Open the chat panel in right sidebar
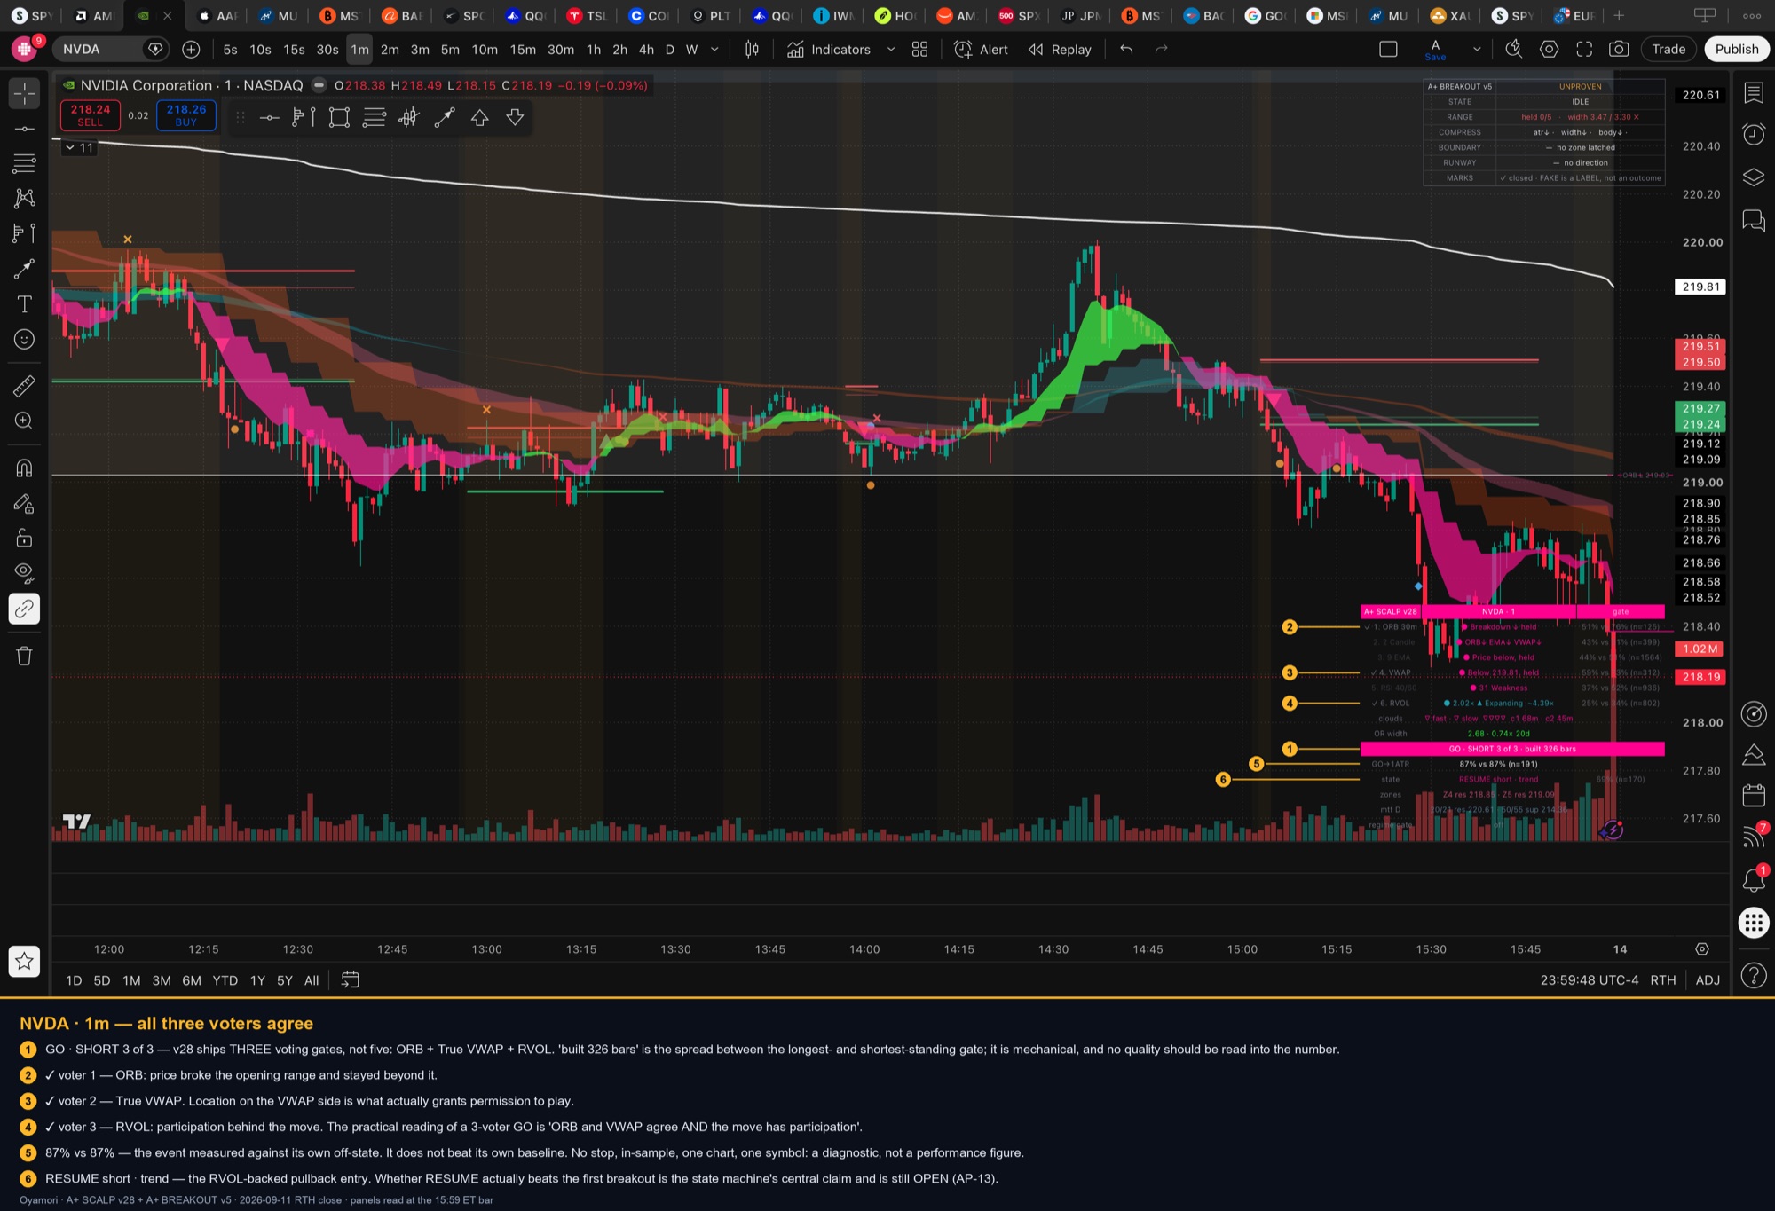Viewport: 1775px width, 1211px height. 1754,220
